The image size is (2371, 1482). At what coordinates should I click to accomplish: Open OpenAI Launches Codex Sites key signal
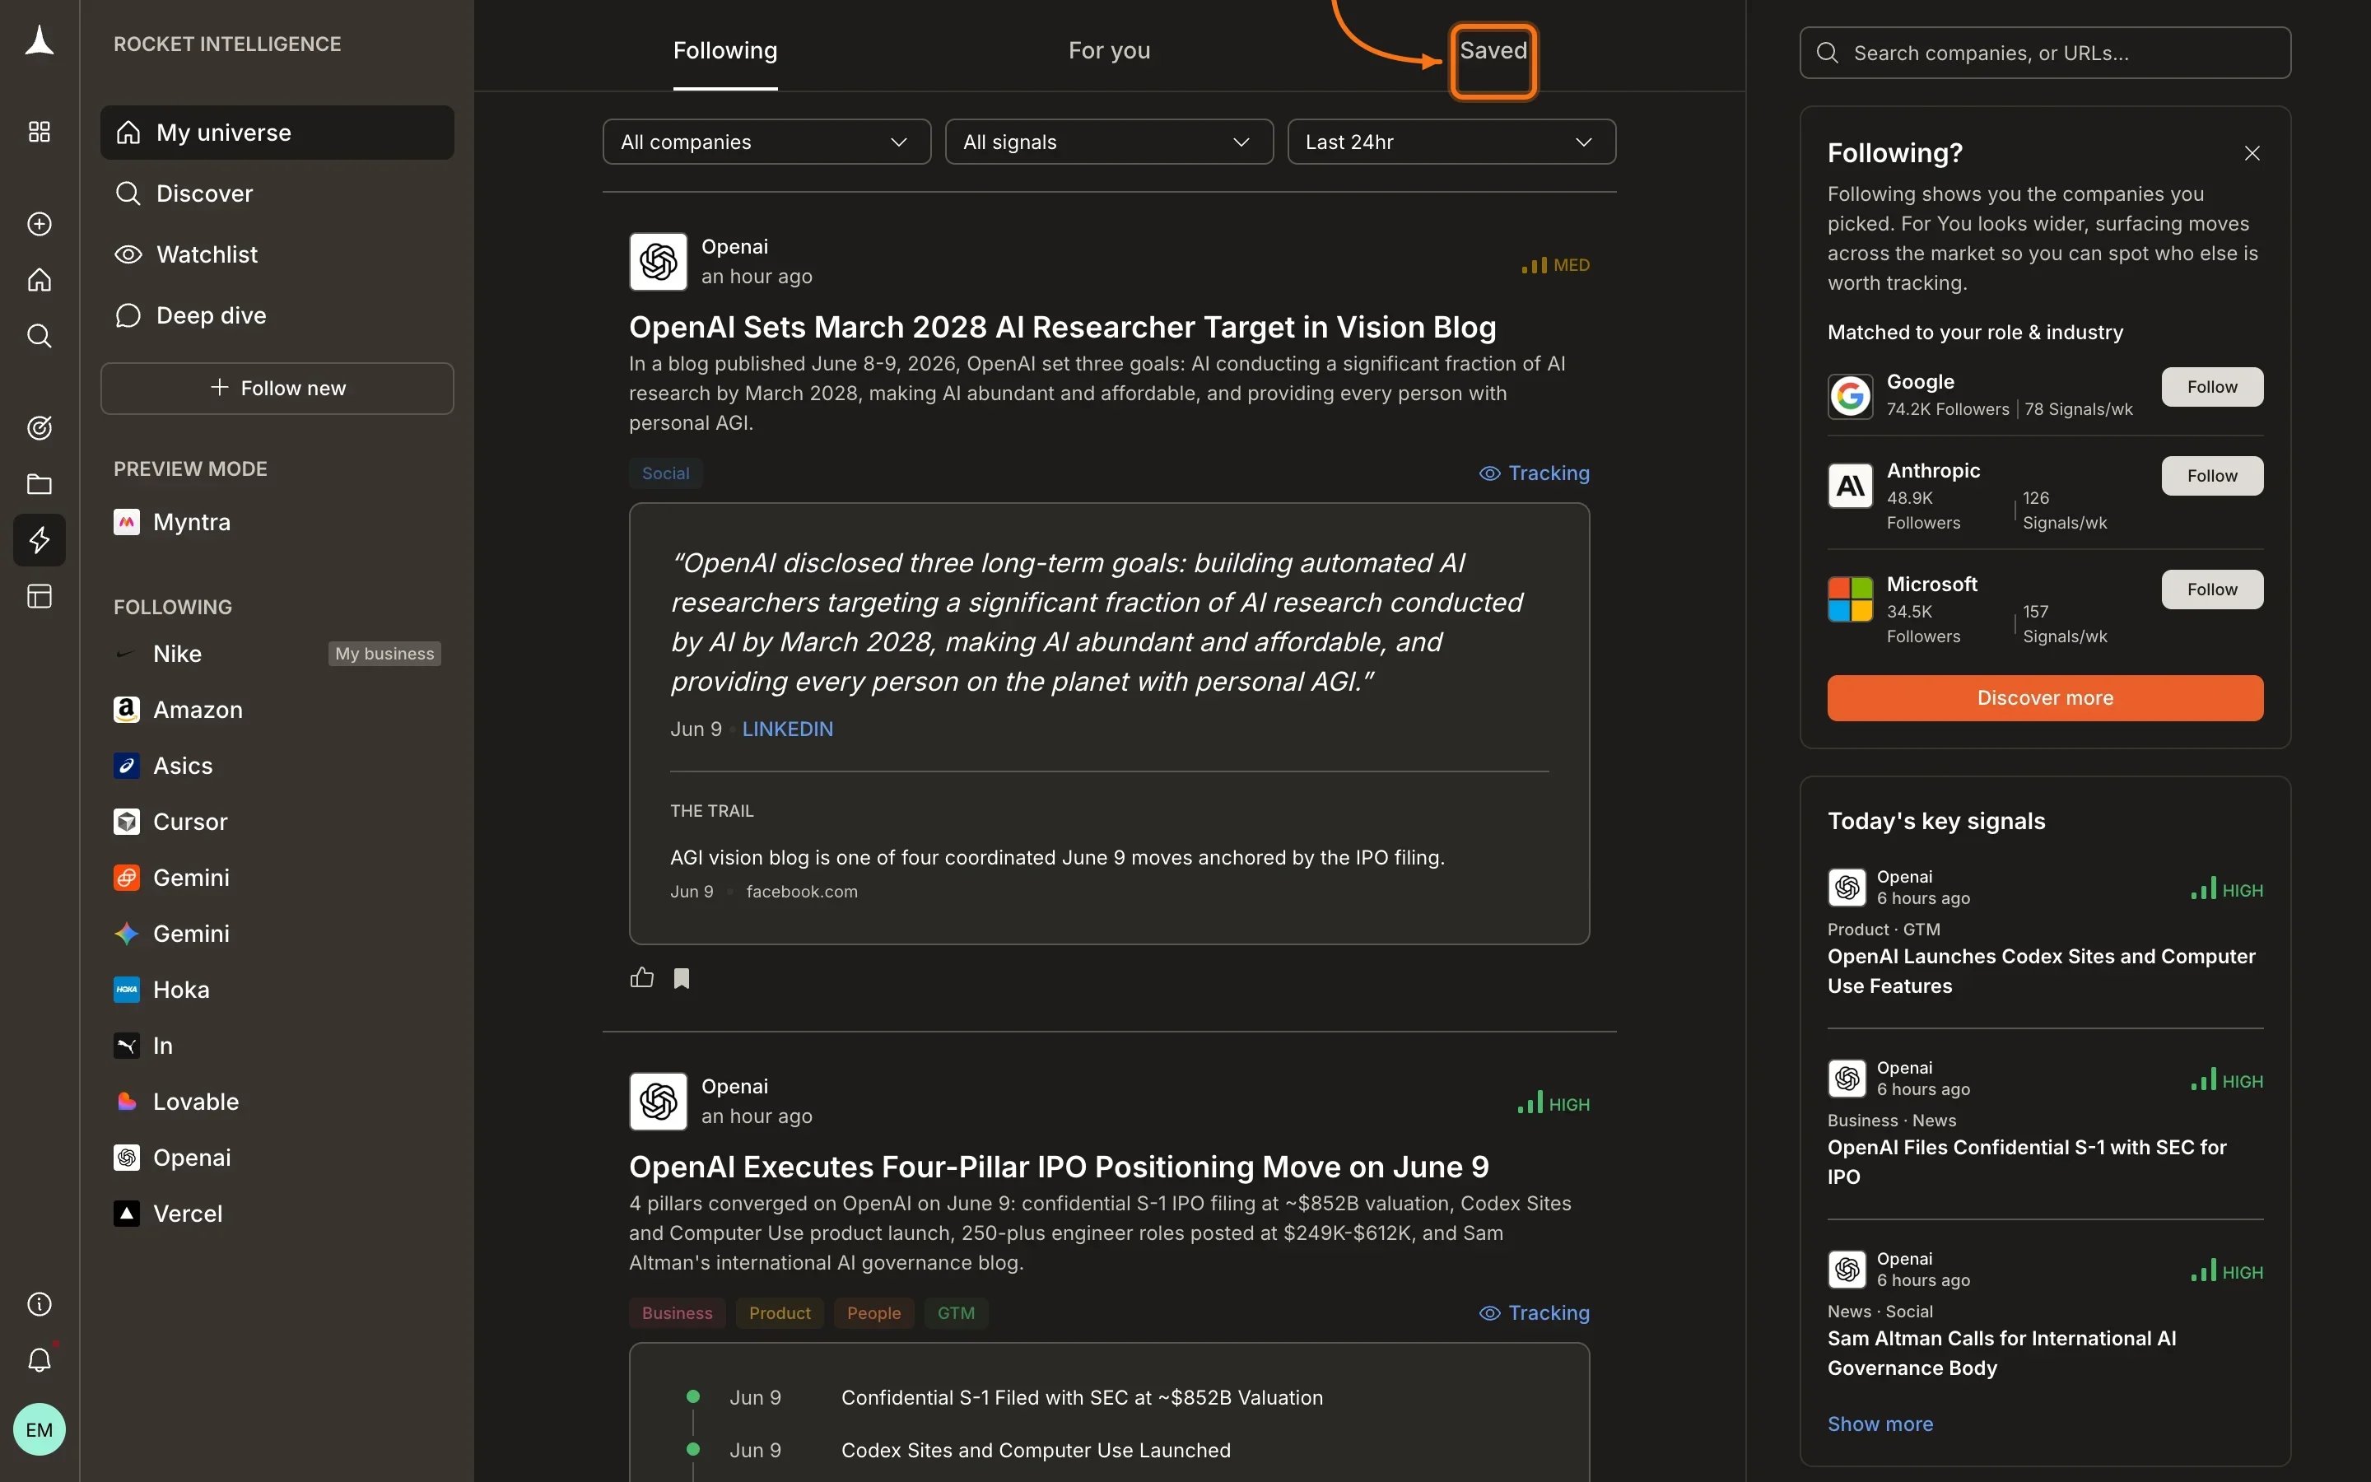pyautogui.click(x=2041, y=972)
